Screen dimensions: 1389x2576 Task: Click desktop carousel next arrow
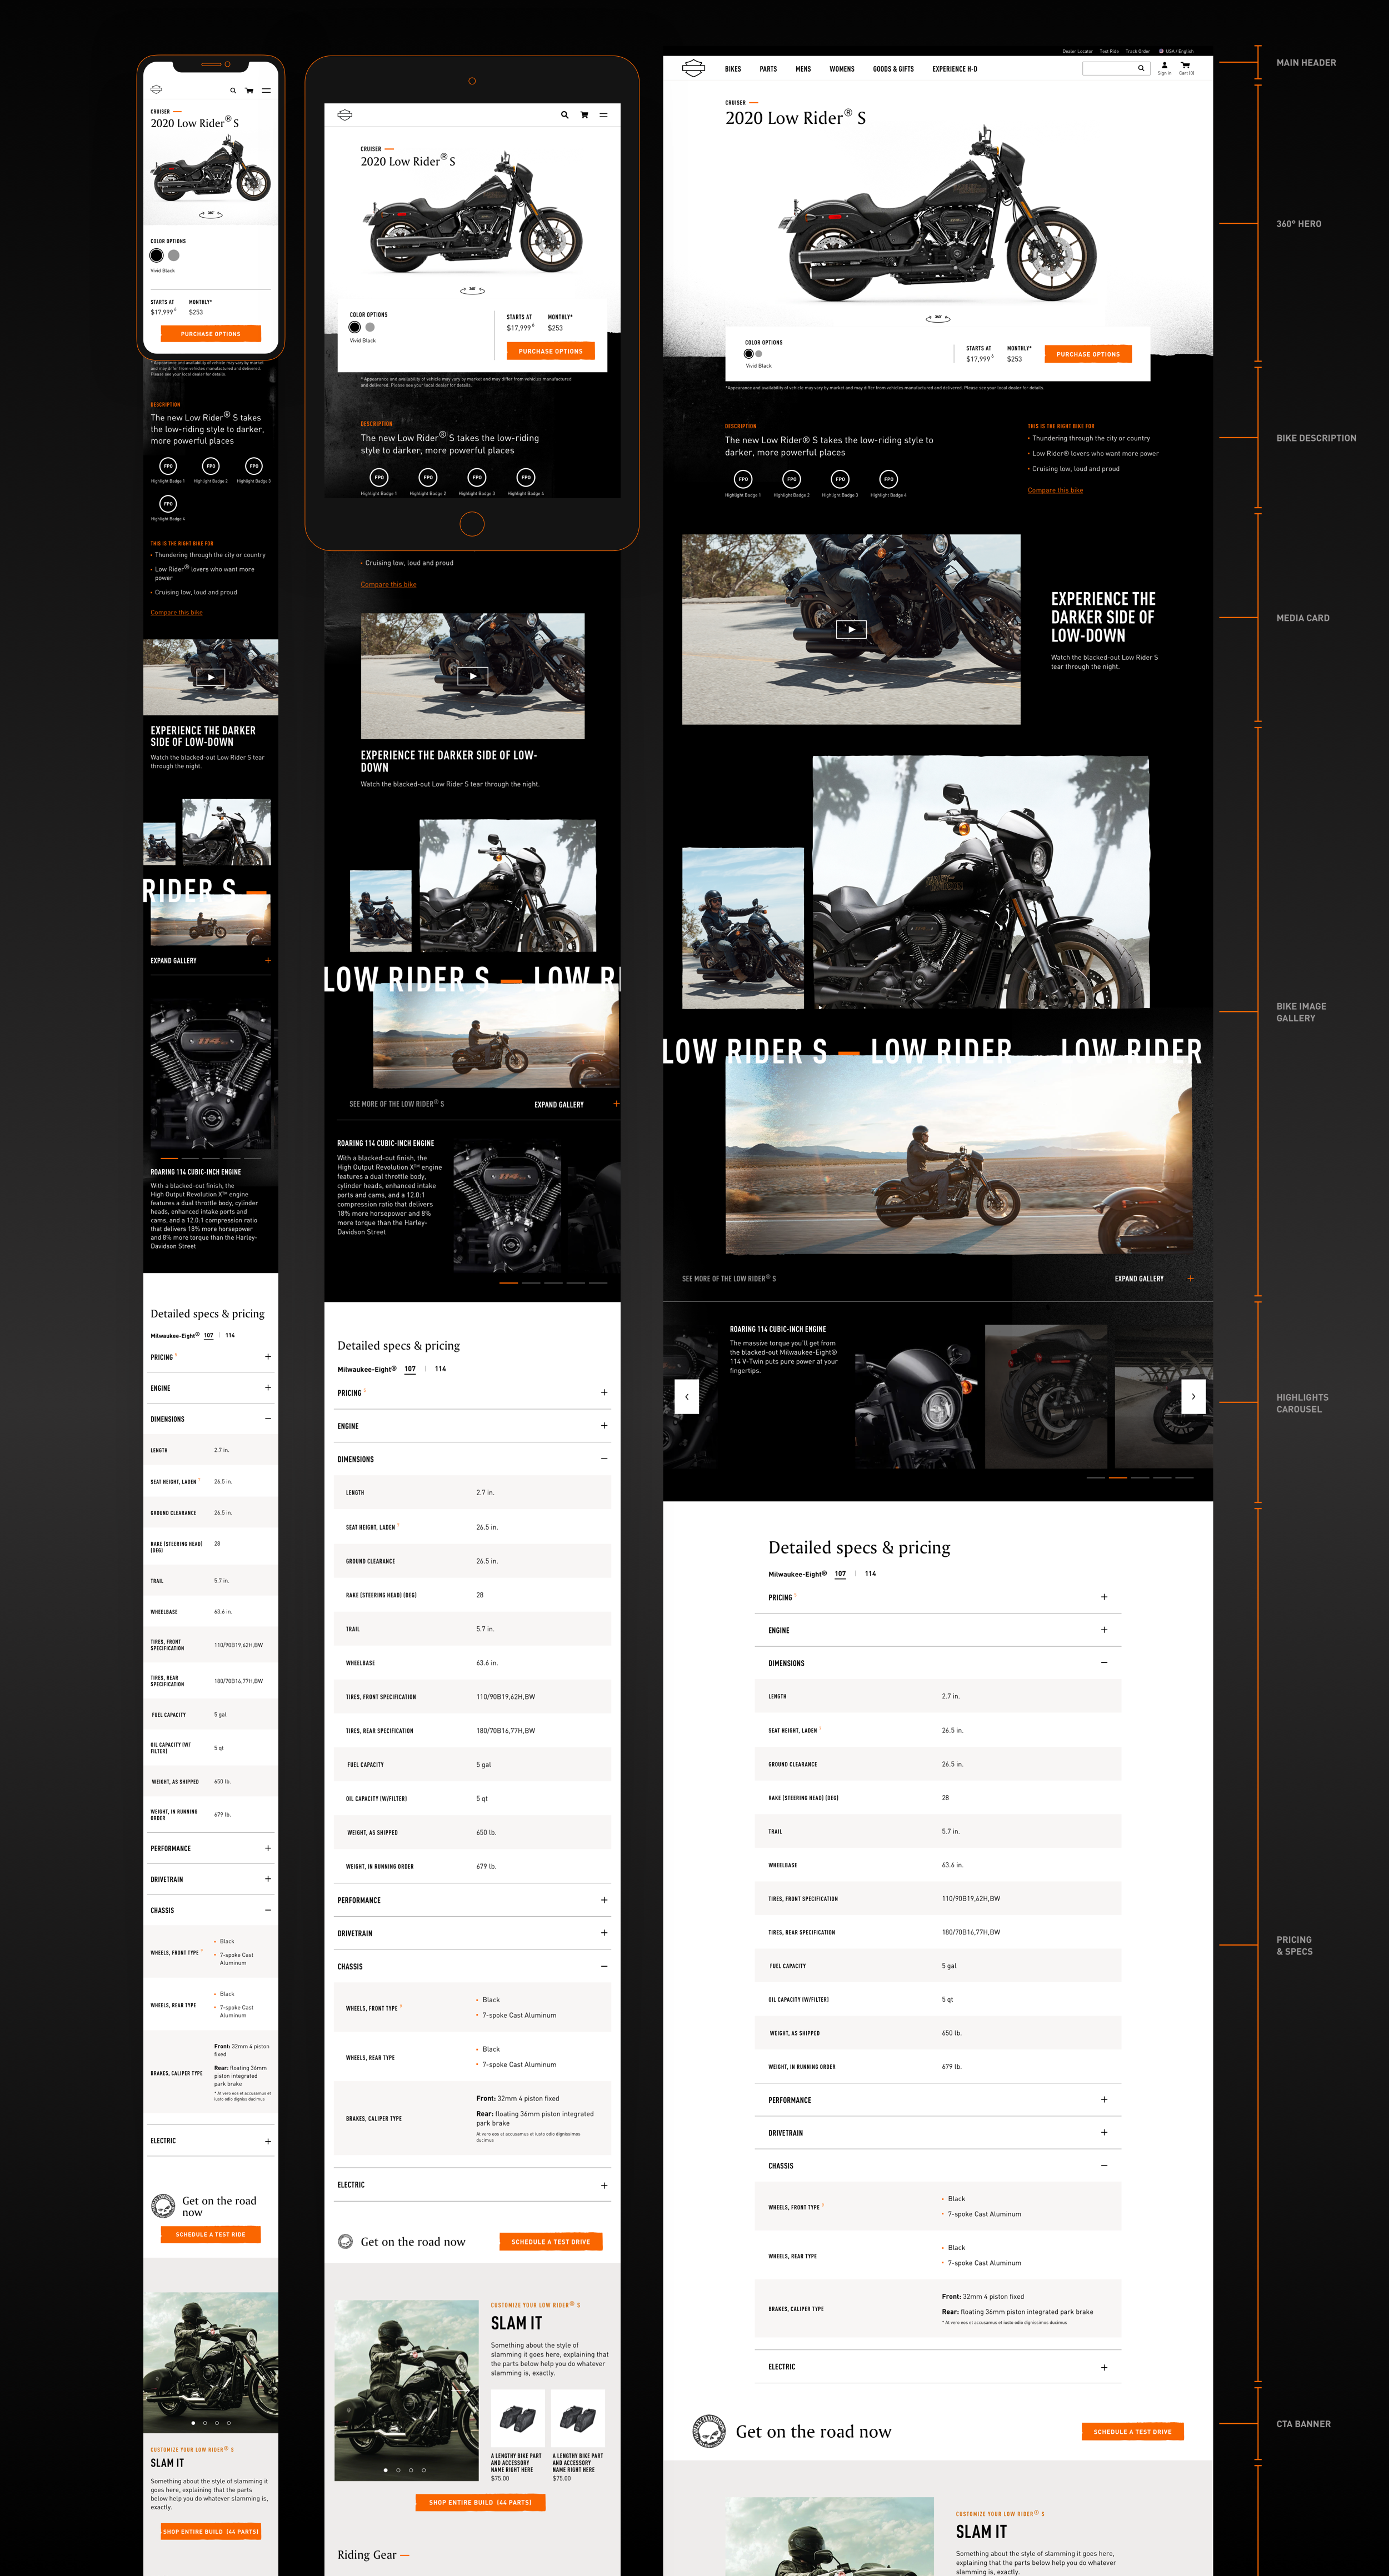tap(1193, 1396)
